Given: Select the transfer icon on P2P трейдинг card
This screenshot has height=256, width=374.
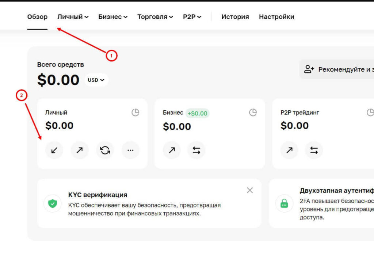Looking at the screenshot, I should tap(314, 150).
